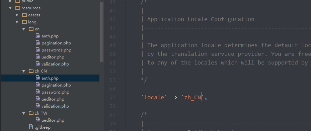Select password.php in zh_CN folder

point(55,92)
